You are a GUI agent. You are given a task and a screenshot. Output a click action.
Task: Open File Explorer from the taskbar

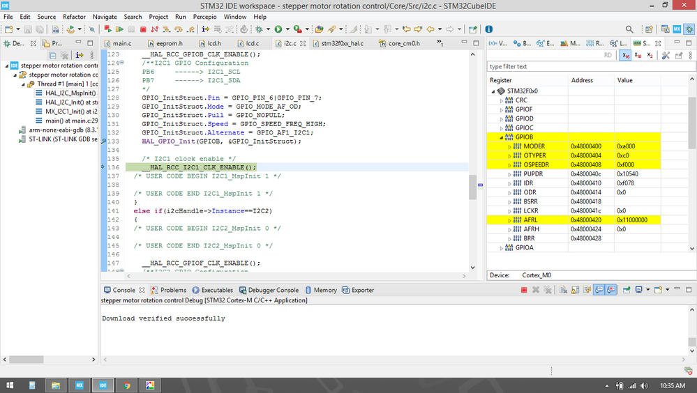click(x=56, y=385)
